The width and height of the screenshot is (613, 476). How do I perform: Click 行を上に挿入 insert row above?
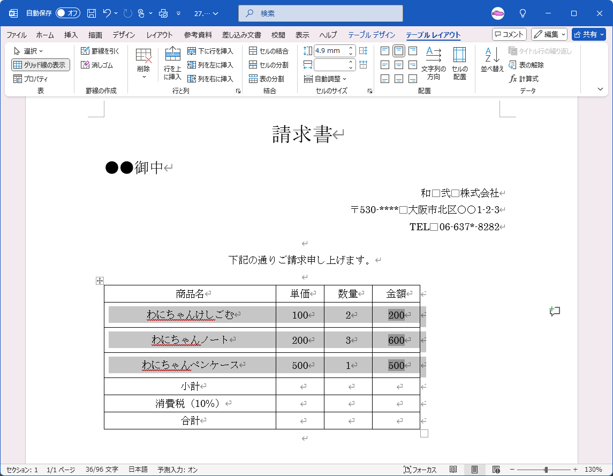(x=172, y=63)
